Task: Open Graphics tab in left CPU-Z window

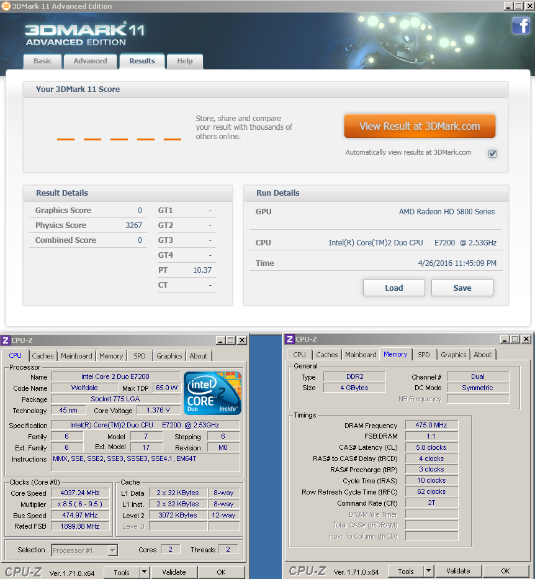Action: [169, 356]
